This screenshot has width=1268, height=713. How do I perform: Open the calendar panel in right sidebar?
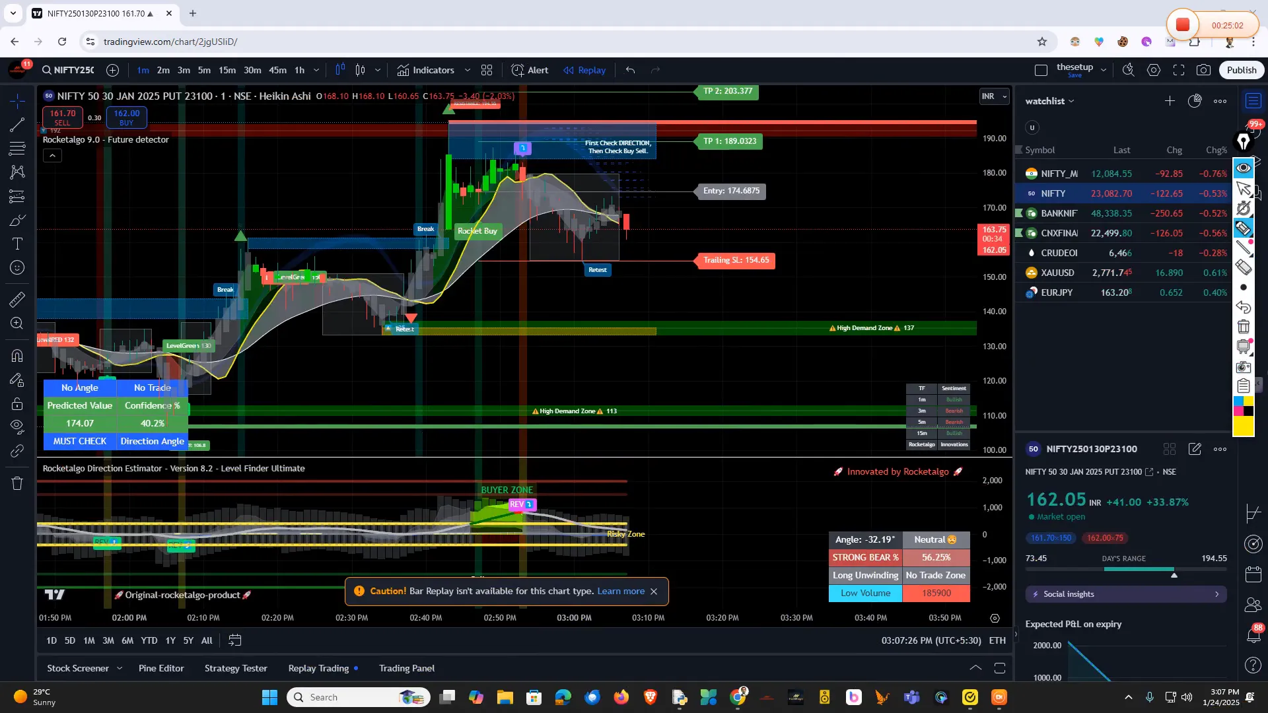click(1252, 574)
